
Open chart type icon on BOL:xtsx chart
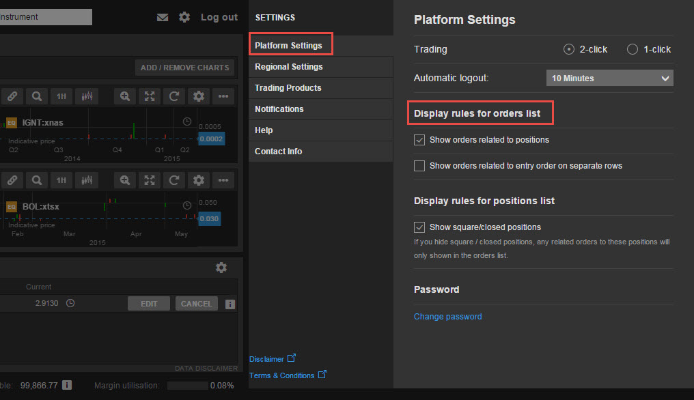click(86, 180)
